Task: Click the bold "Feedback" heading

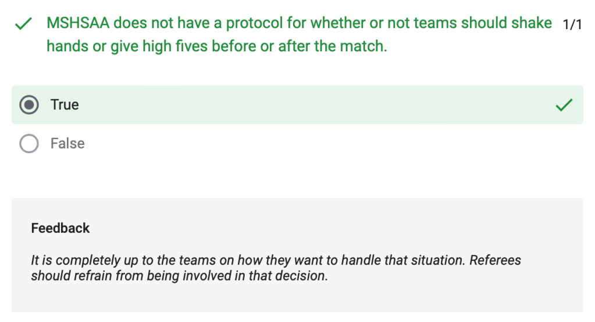Action: click(60, 228)
